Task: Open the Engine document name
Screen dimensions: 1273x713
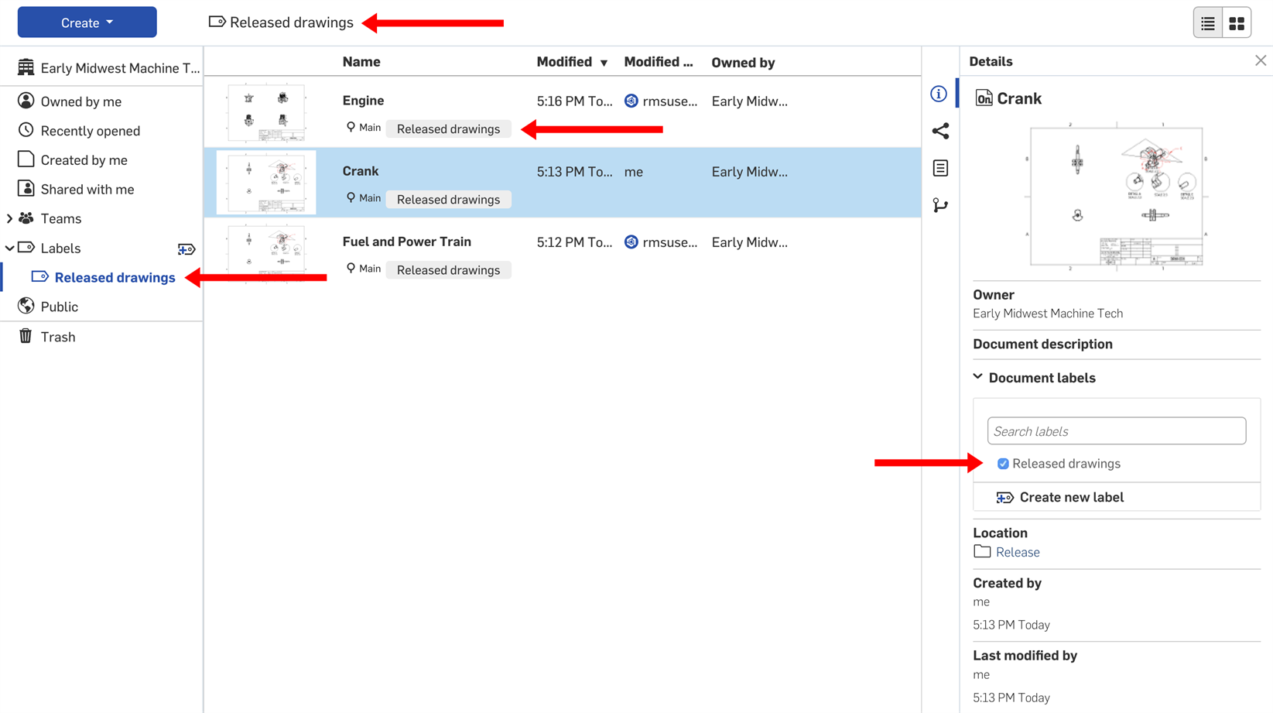Action: pyautogui.click(x=363, y=101)
